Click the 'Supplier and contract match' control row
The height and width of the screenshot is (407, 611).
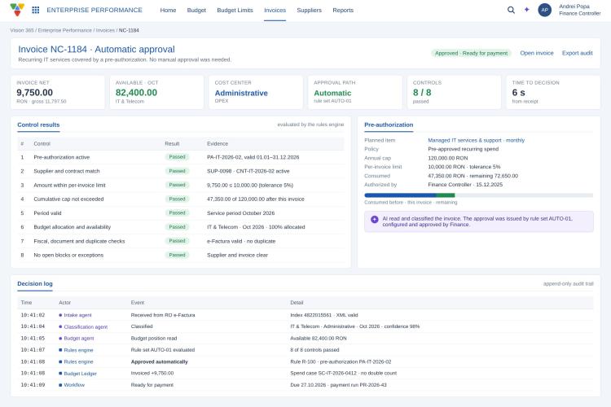point(180,171)
